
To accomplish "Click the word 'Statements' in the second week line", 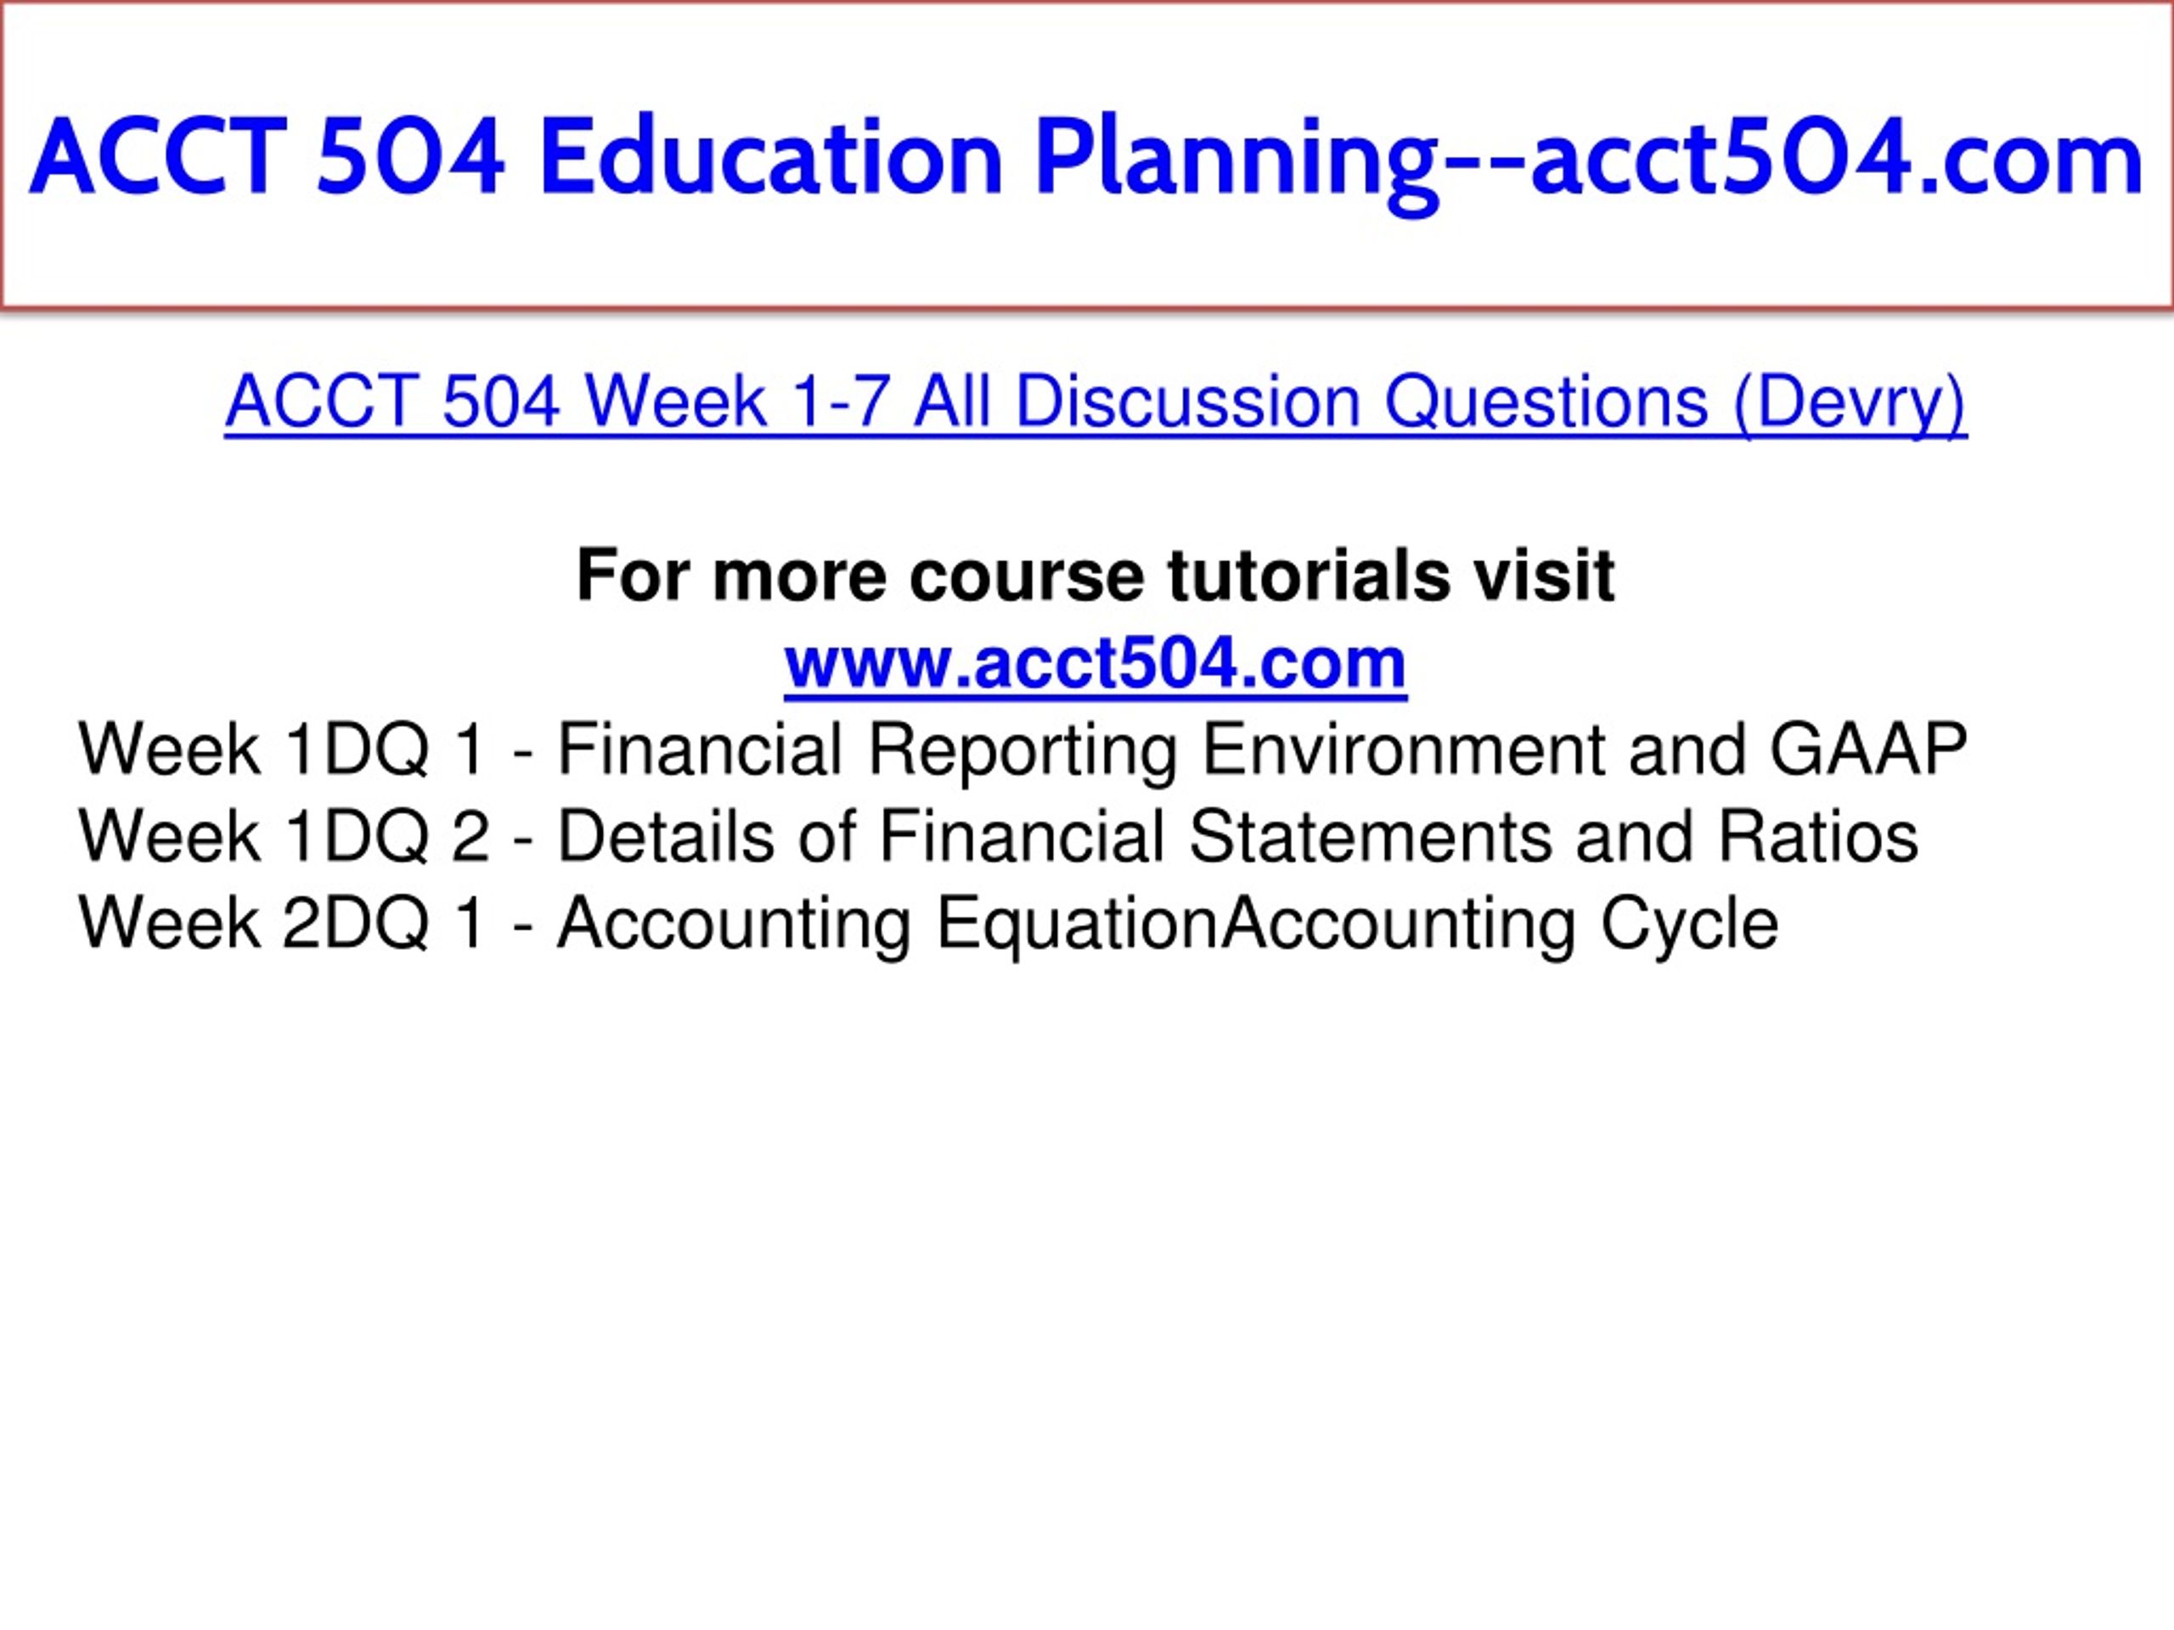I will pyautogui.click(x=1370, y=836).
